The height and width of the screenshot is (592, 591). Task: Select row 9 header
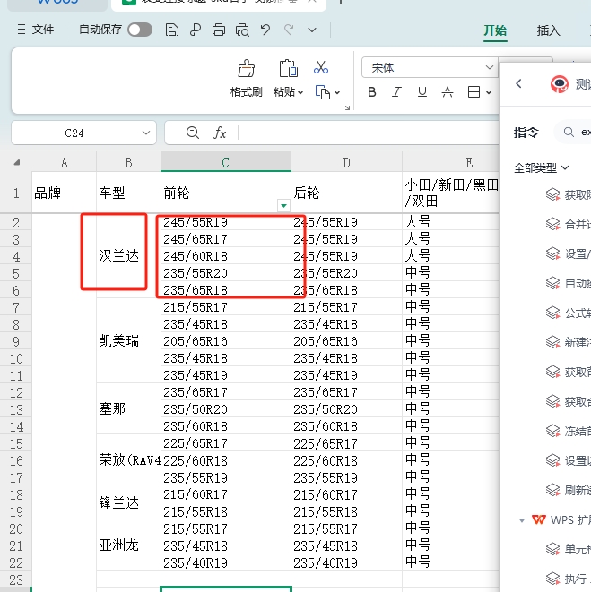16,342
